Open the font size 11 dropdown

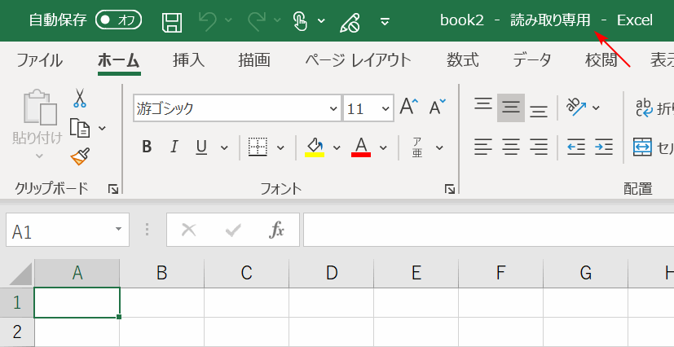pos(385,108)
